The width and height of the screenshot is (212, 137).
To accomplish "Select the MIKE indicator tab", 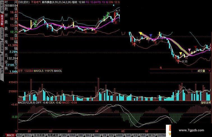I will 97,135.
